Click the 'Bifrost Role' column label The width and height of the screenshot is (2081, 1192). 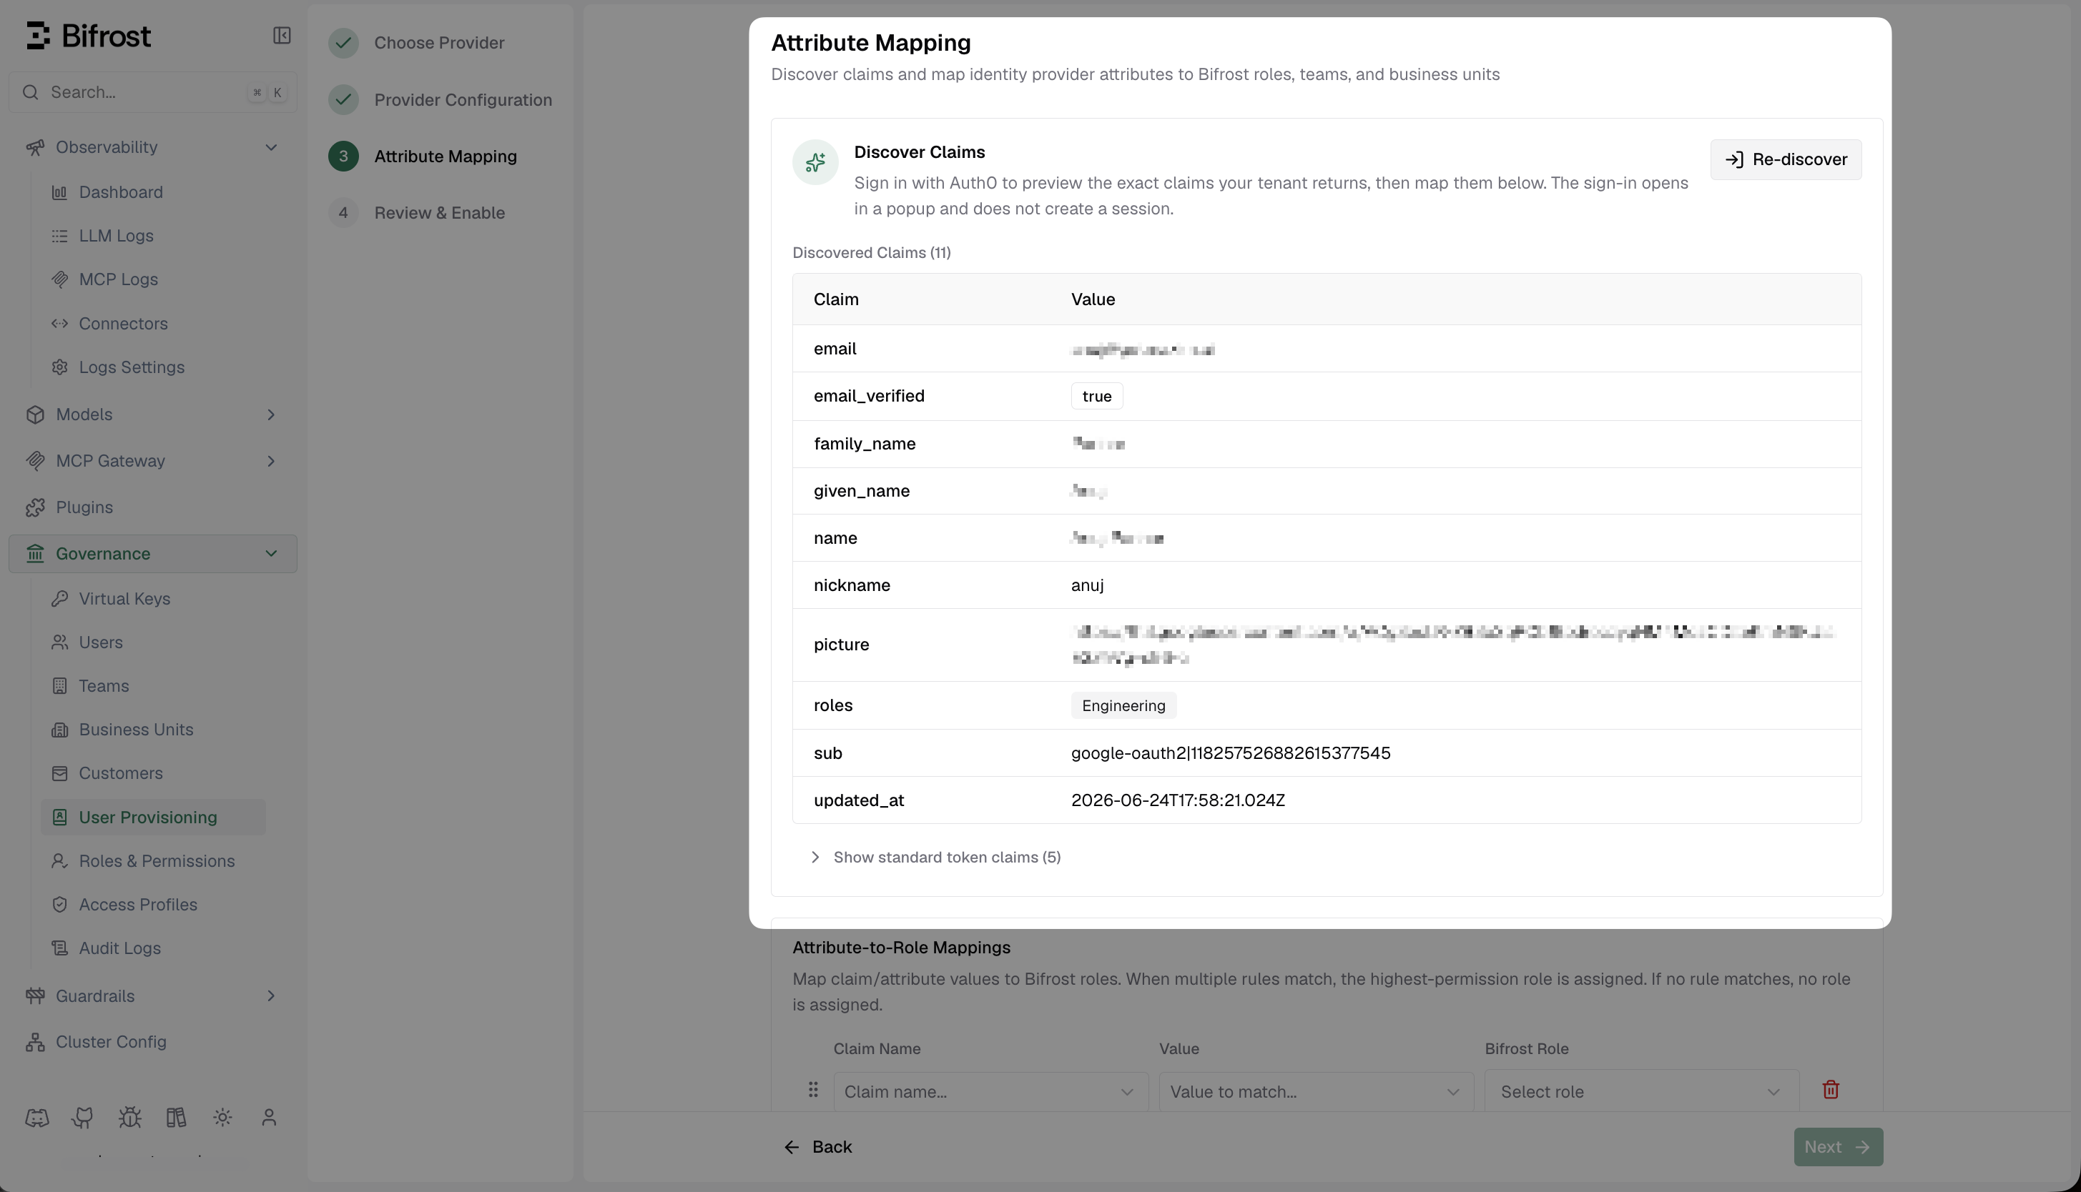pyautogui.click(x=1527, y=1049)
